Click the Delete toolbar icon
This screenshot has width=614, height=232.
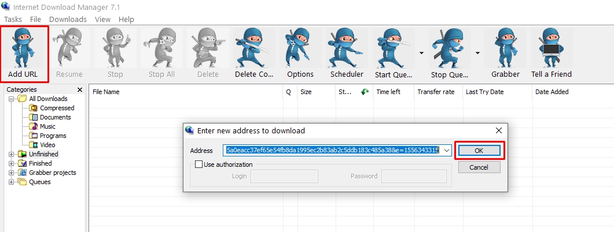pos(208,48)
